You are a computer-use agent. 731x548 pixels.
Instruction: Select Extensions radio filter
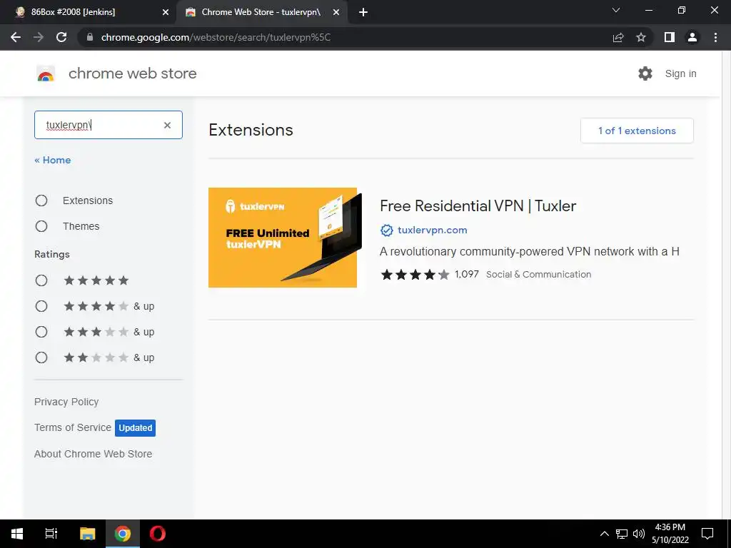click(41, 201)
